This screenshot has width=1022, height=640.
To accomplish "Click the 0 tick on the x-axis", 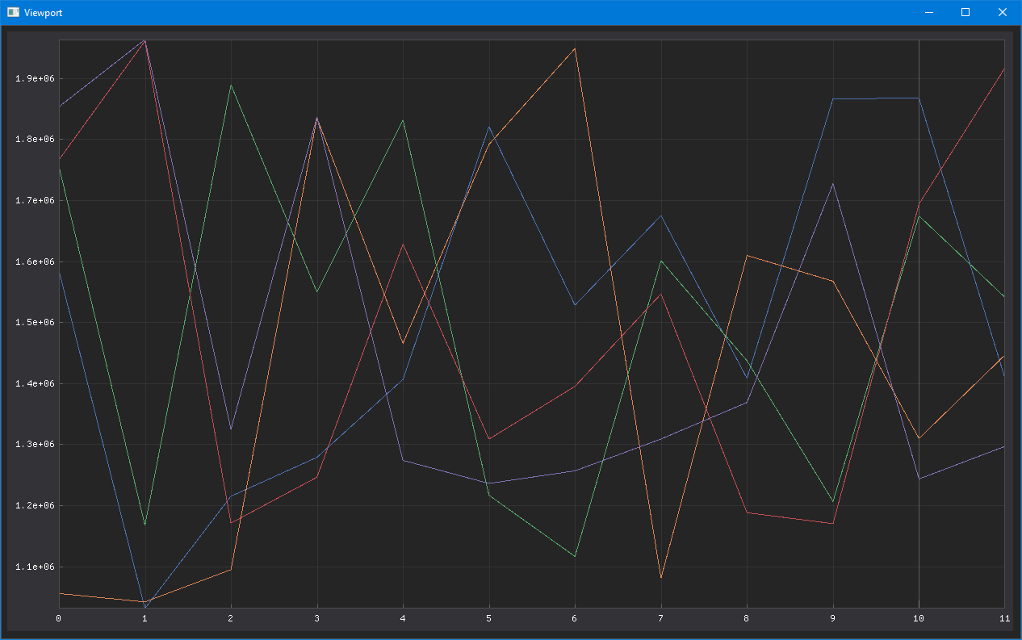I will tap(57, 618).
